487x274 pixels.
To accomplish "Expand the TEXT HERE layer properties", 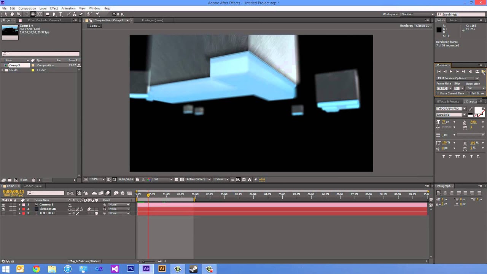I will click(x=20, y=213).
